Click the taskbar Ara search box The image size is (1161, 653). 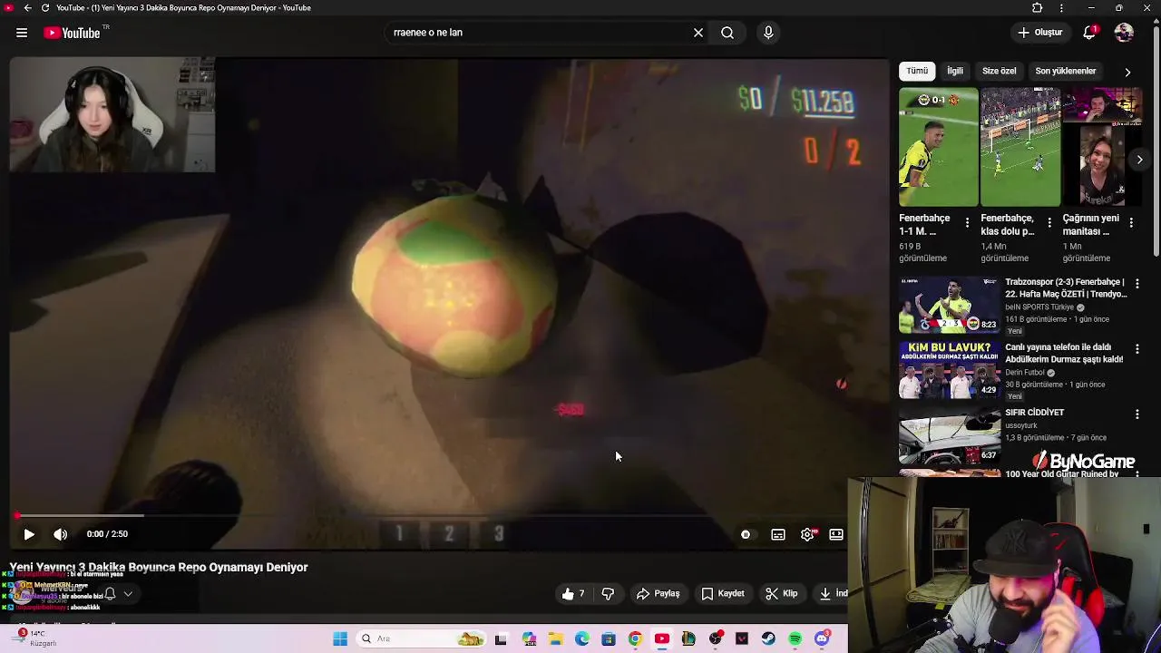[x=422, y=639]
